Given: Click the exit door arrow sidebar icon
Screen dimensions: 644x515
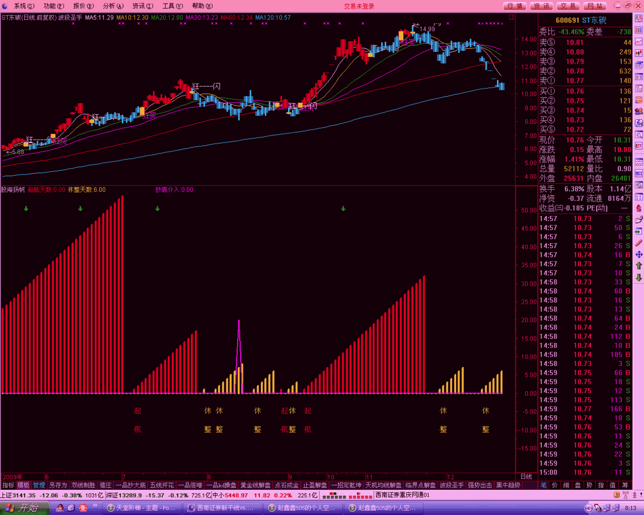Looking at the screenshot, I should tap(639, 231).
